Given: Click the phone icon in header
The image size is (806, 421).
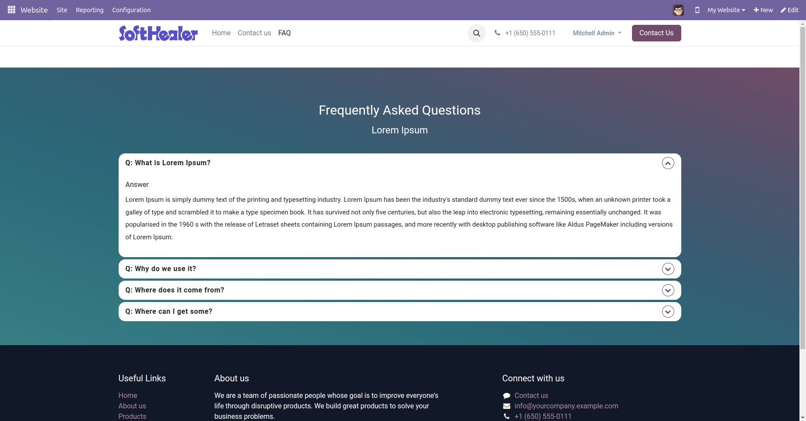Looking at the screenshot, I should coord(497,33).
